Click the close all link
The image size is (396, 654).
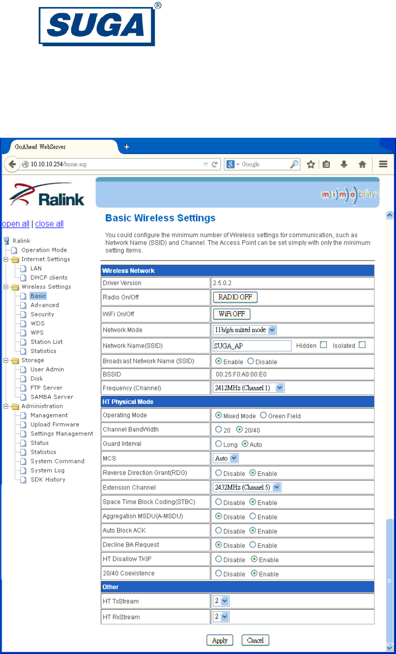click(x=49, y=224)
